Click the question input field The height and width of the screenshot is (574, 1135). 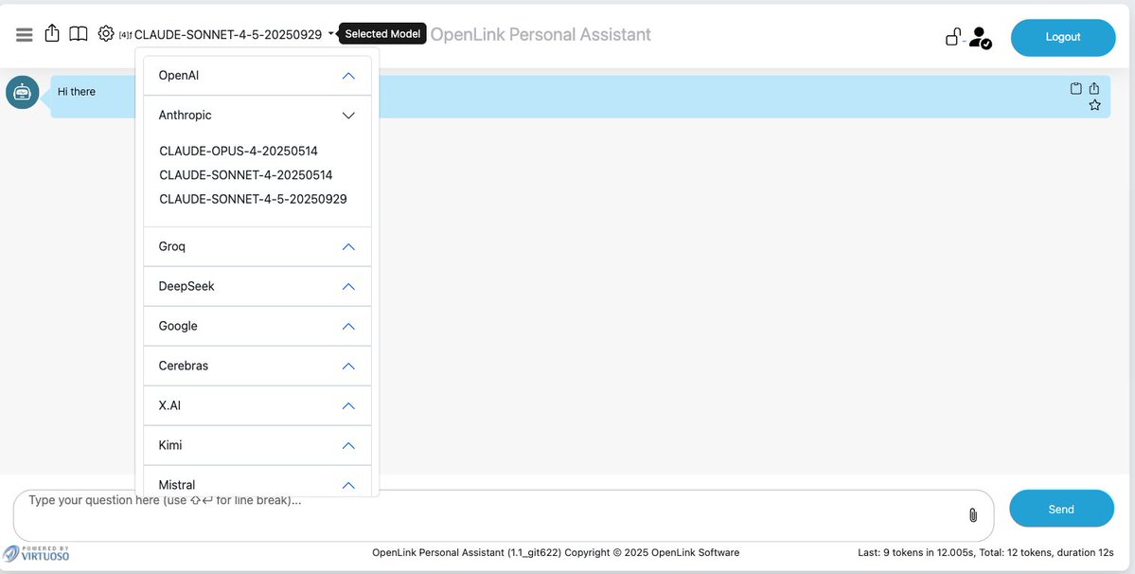coord(503,515)
